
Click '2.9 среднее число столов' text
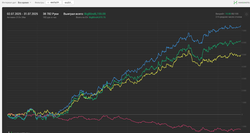click(x=229, y=17)
